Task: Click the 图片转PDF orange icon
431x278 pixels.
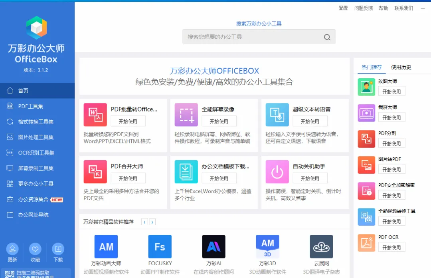Action: click(x=366, y=165)
